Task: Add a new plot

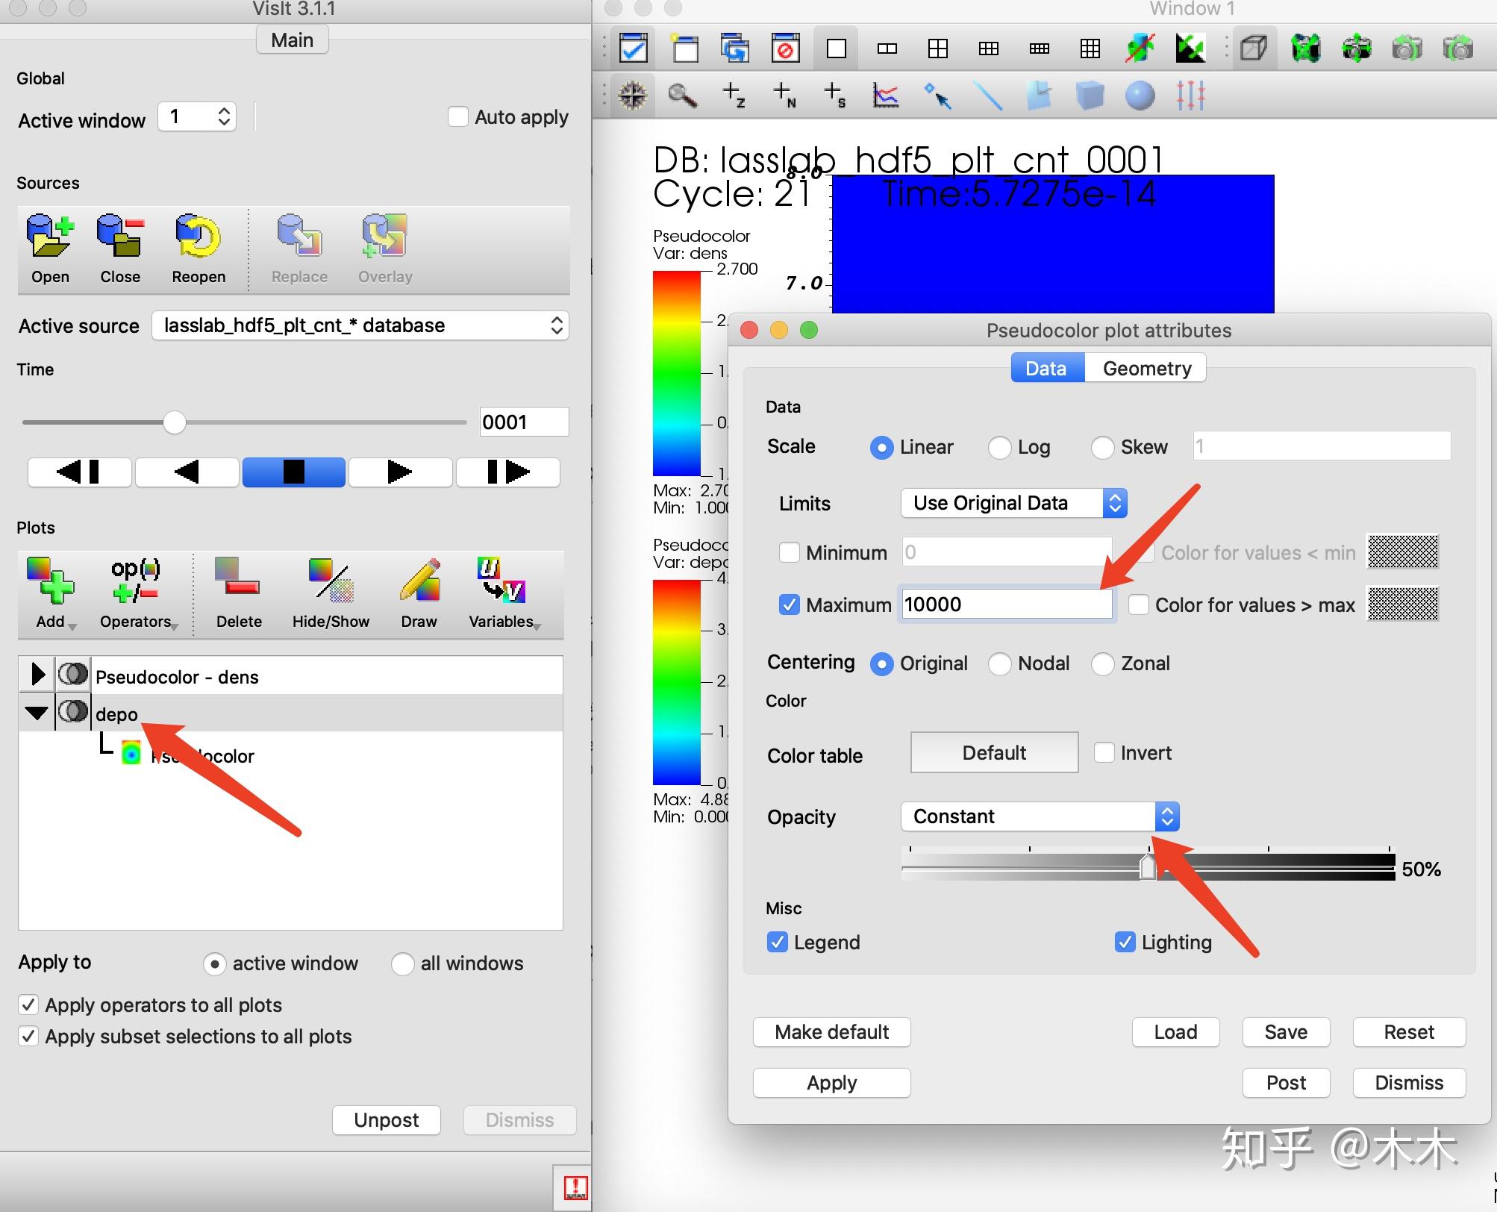Action: 51,594
